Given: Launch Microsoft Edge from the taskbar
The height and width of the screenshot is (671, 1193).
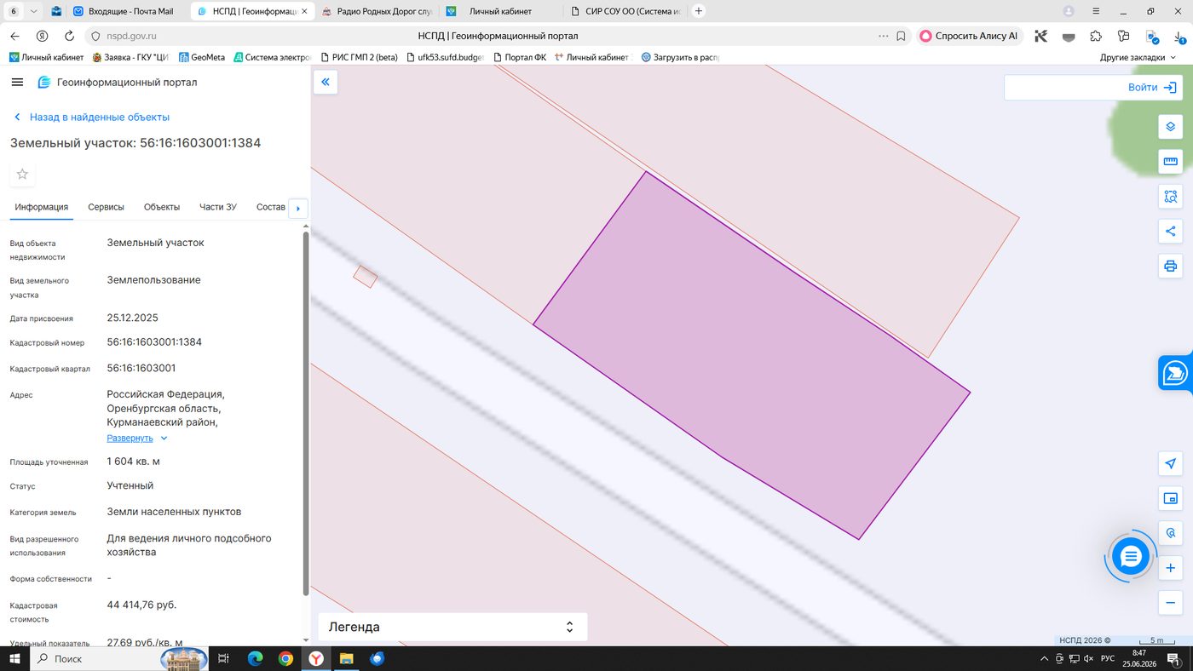Looking at the screenshot, I should pos(255,658).
